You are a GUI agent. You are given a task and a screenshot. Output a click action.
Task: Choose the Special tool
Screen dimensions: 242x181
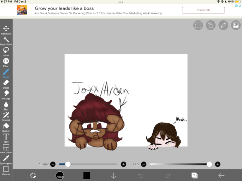pyautogui.click(x=6, y=117)
